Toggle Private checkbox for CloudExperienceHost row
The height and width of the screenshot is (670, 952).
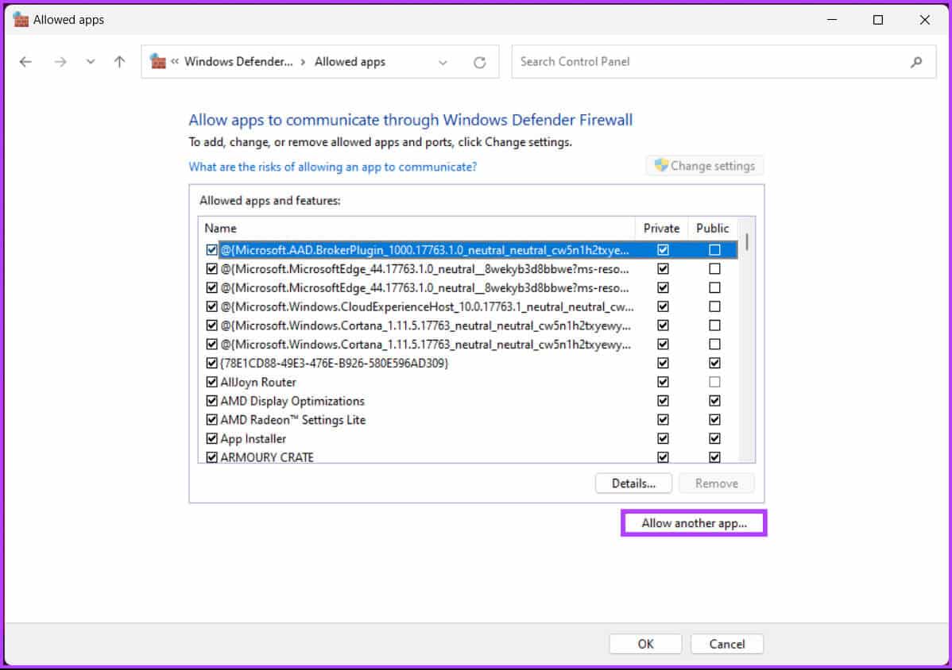pos(663,306)
